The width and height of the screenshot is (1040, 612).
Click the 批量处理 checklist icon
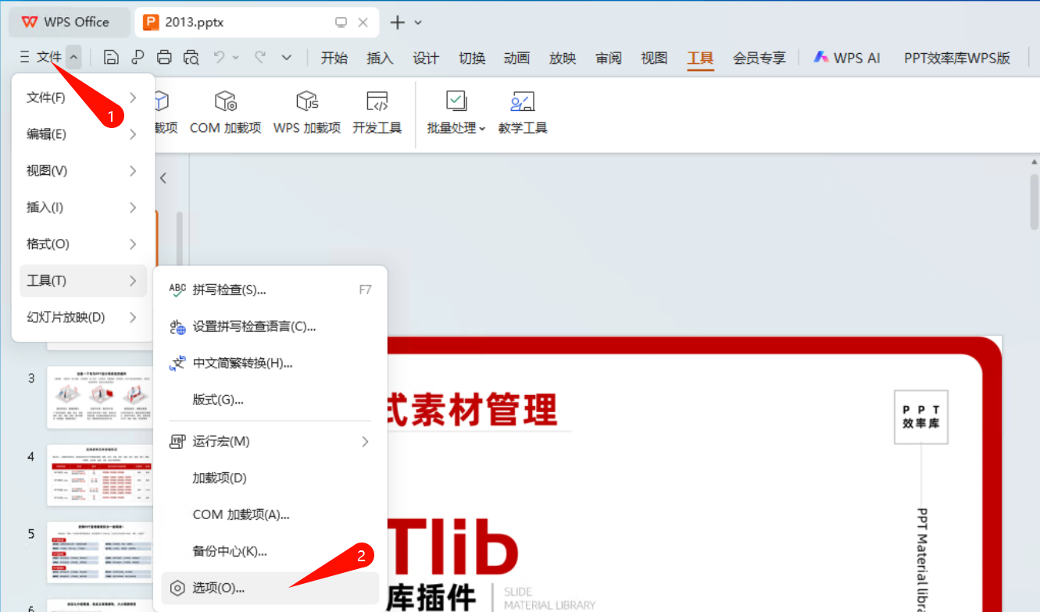[x=456, y=101]
